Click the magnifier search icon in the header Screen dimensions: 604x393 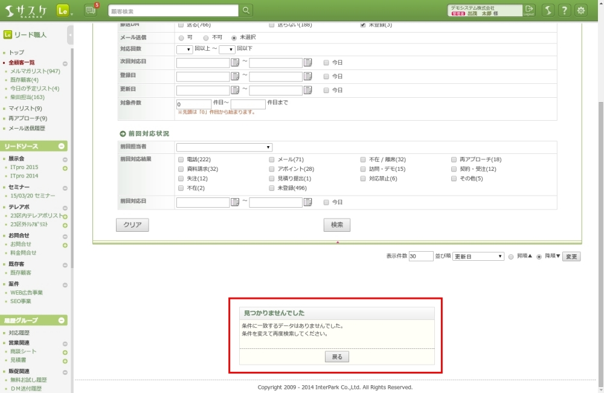tap(246, 10)
